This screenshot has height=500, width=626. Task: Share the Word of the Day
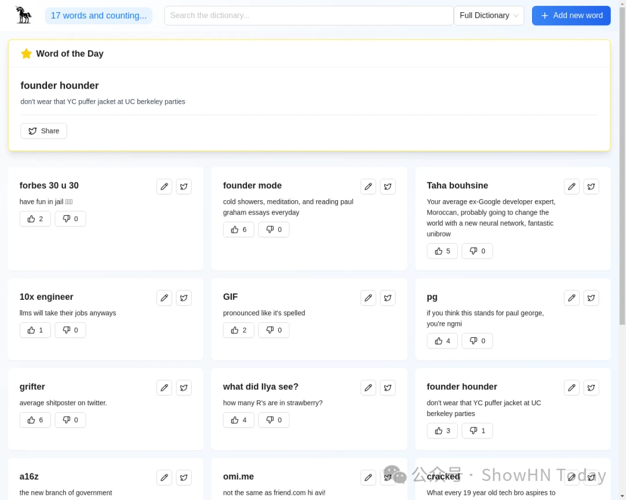click(x=43, y=131)
